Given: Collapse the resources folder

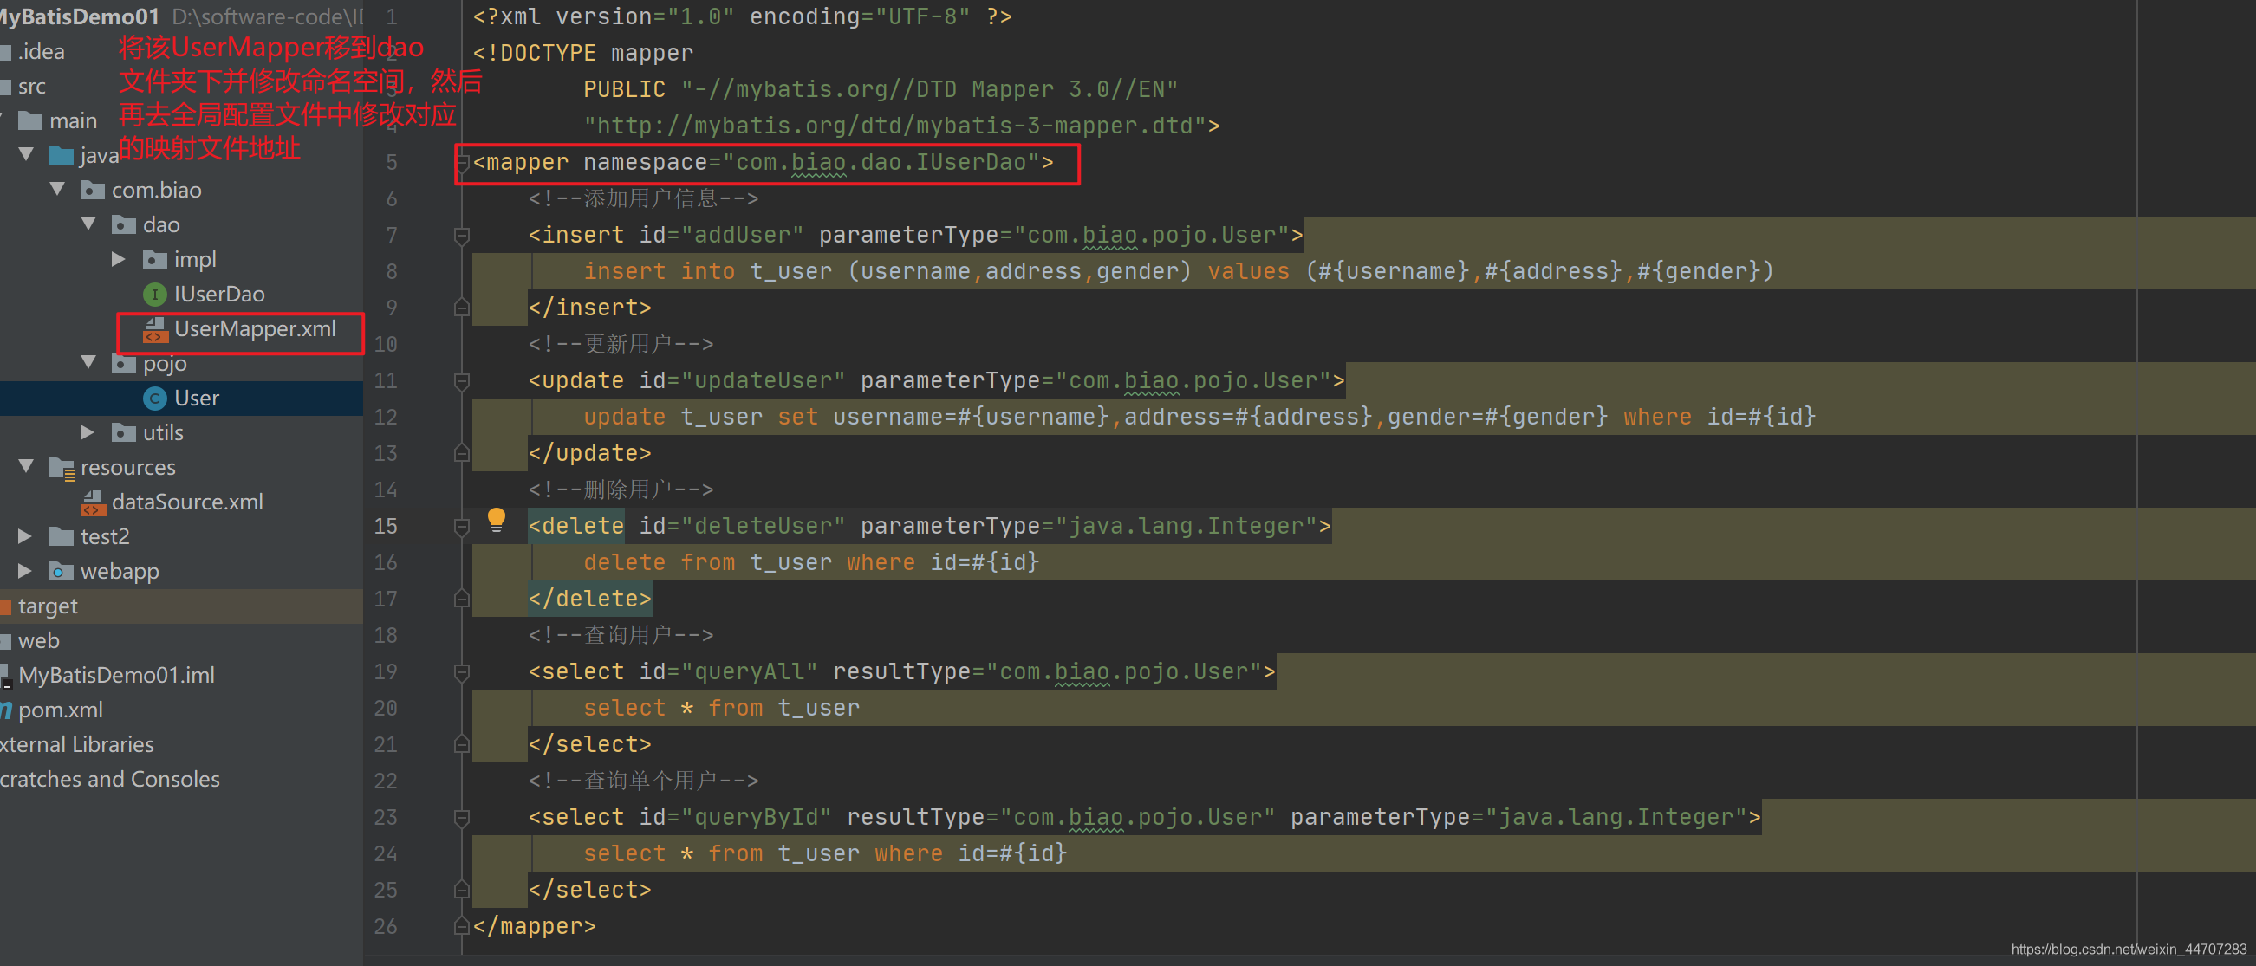Looking at the screenshot, I should click(26, 467).
